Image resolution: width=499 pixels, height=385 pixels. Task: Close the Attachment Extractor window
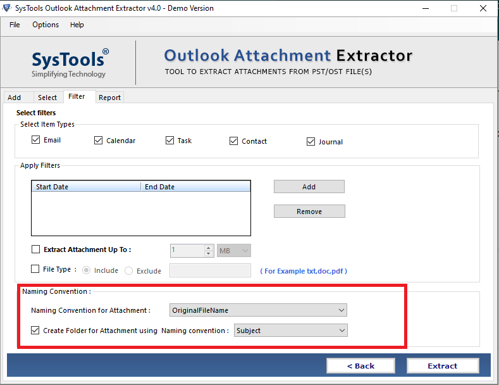[483, 8]
